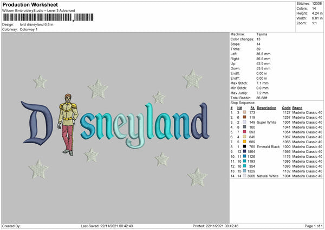
Task: Click the 'Emerald Black' description text
Action: 268,147
